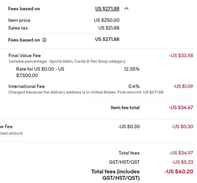Click the -US $33.58 final value amount
This screenshot has width=197, height=183.
pyautogui.click(x=181, y=56)
